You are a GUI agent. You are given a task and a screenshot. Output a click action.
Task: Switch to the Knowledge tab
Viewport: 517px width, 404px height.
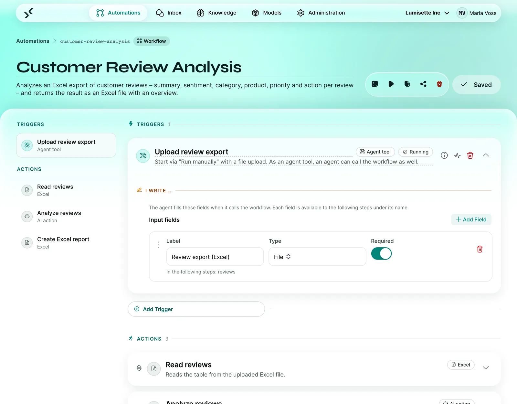(216, 13)
